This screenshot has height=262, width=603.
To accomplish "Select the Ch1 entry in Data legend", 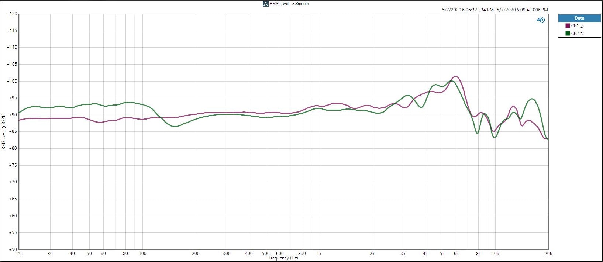I will (576, 26).
